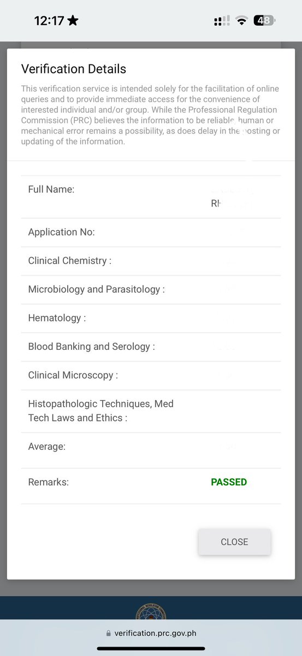Tap the home indicator bar at bottom
The image size is (302, 656).
pyautogui.click(x=151, y=649)
